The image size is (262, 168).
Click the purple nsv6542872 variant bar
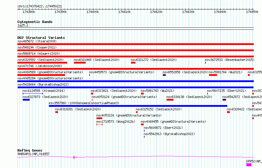click(x=224, y=100)
